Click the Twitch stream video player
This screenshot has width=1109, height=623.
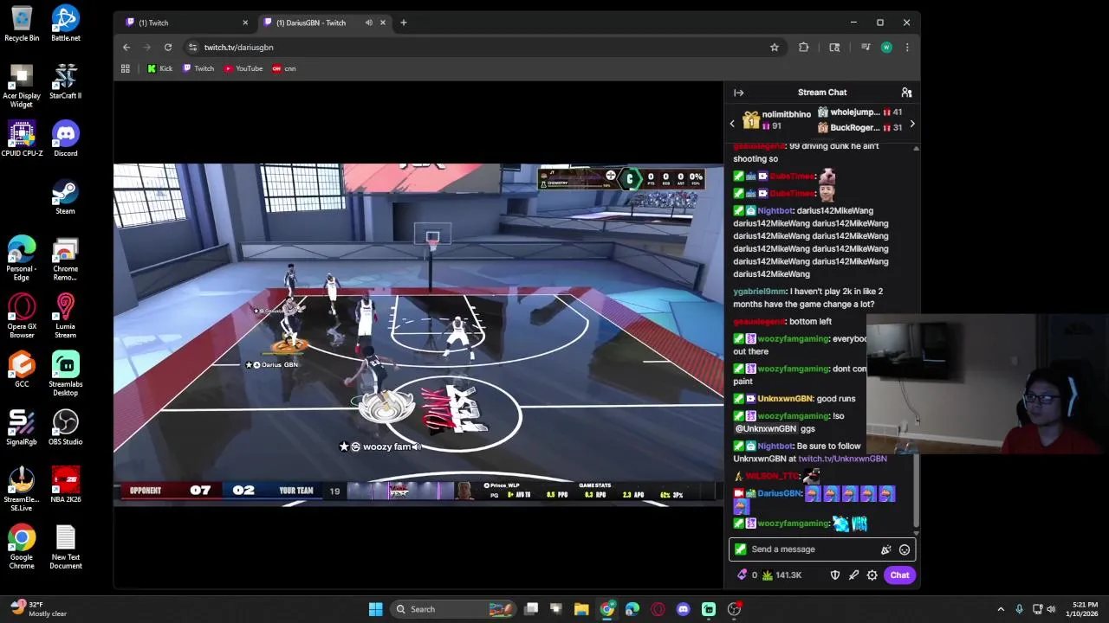pos(418,335)
